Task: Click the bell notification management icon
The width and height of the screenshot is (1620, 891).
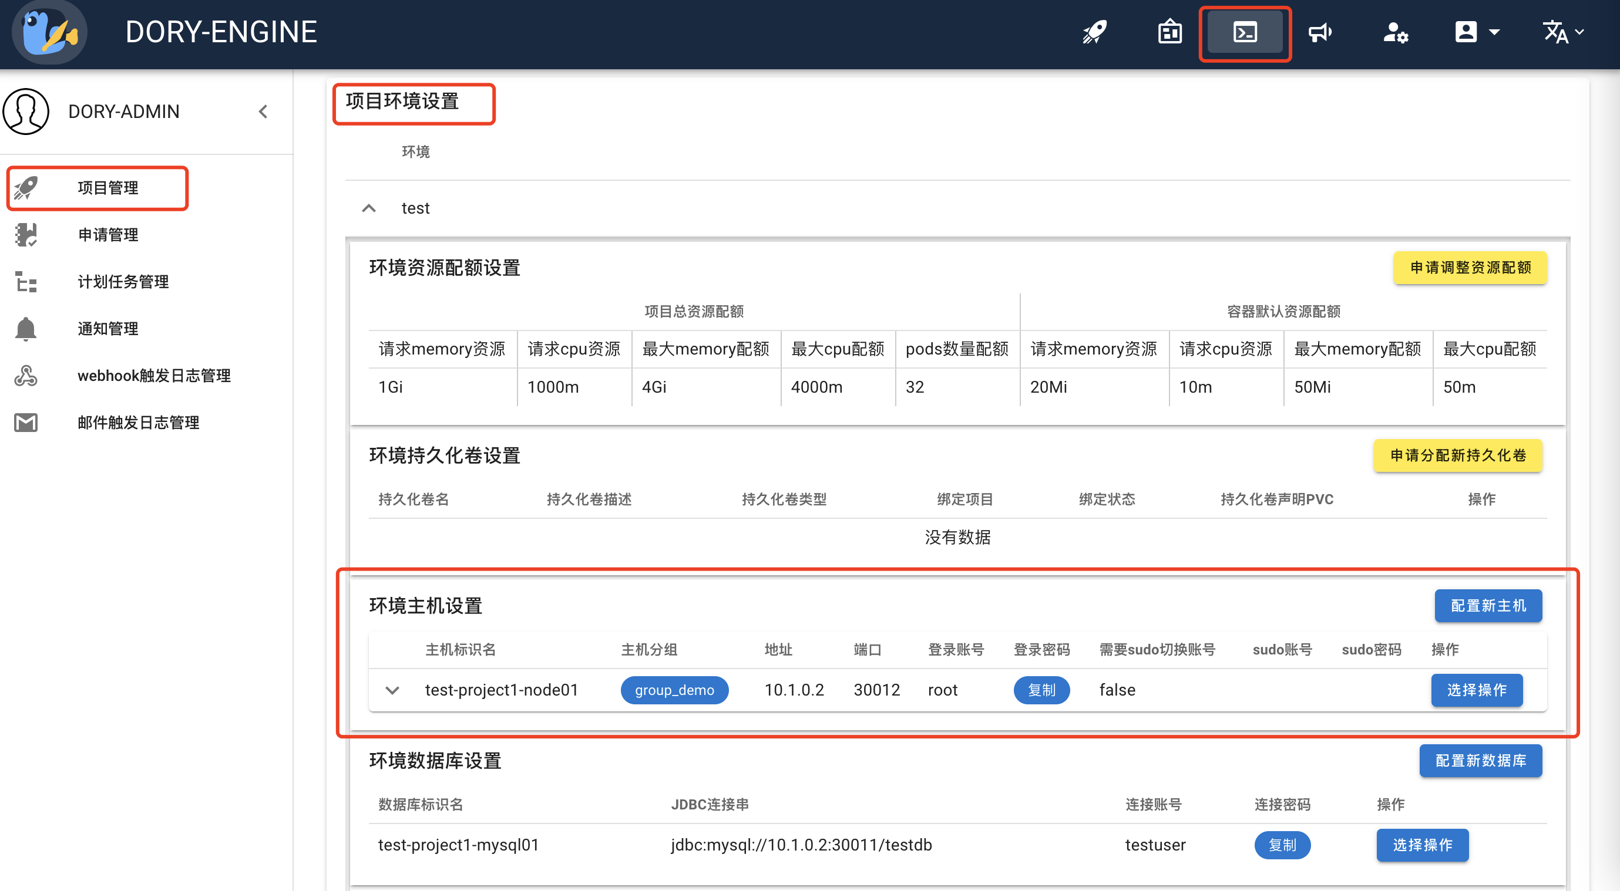Action: [x=26, y=329]
